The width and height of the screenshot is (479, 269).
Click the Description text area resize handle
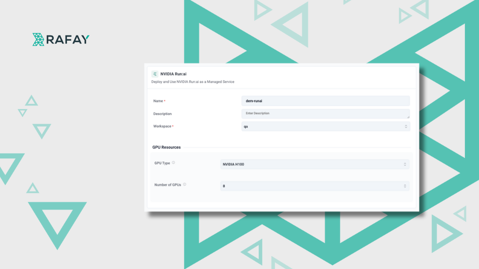[x=408, y=117]
